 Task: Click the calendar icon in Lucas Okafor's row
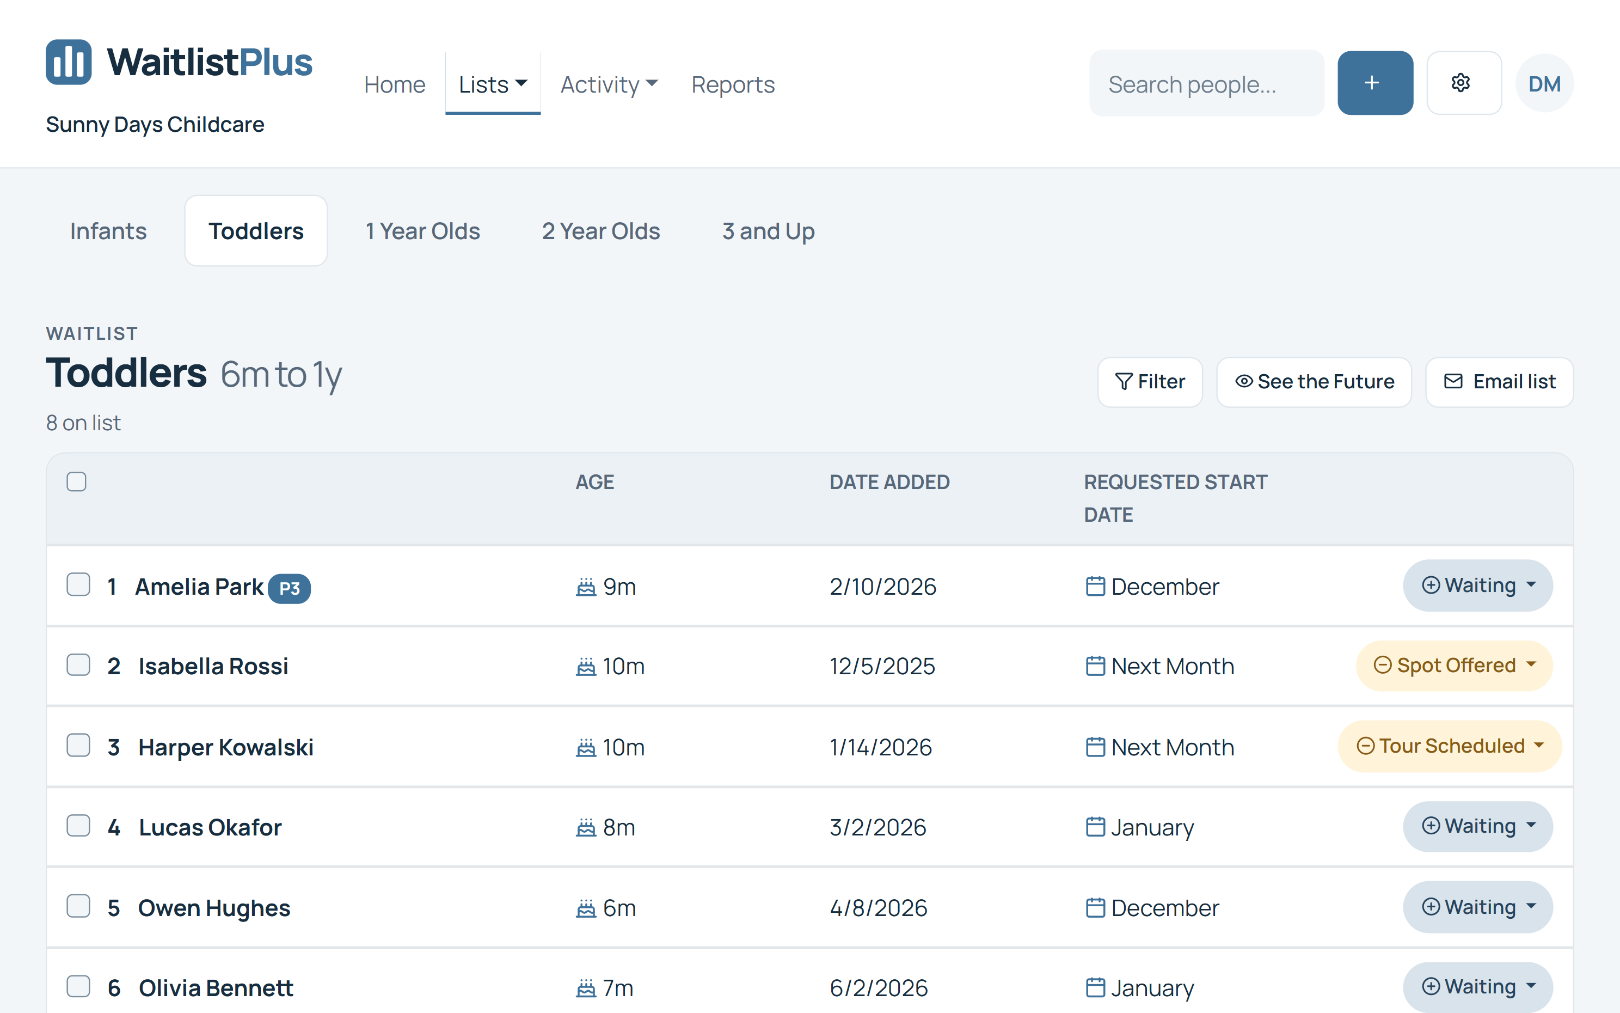pos(1095,827)
